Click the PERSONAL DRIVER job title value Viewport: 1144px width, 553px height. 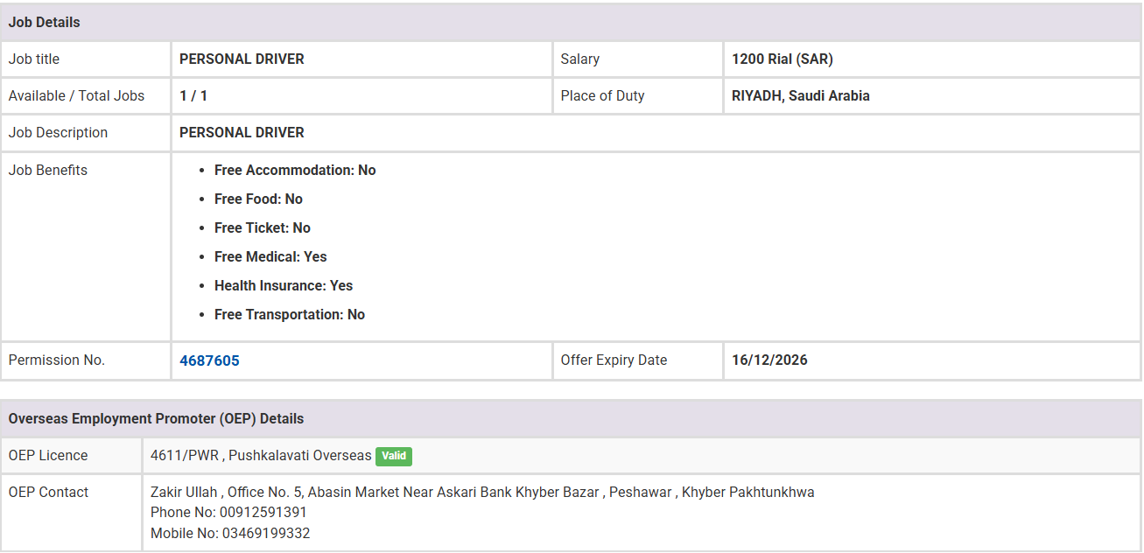click(x=242, y=59)
